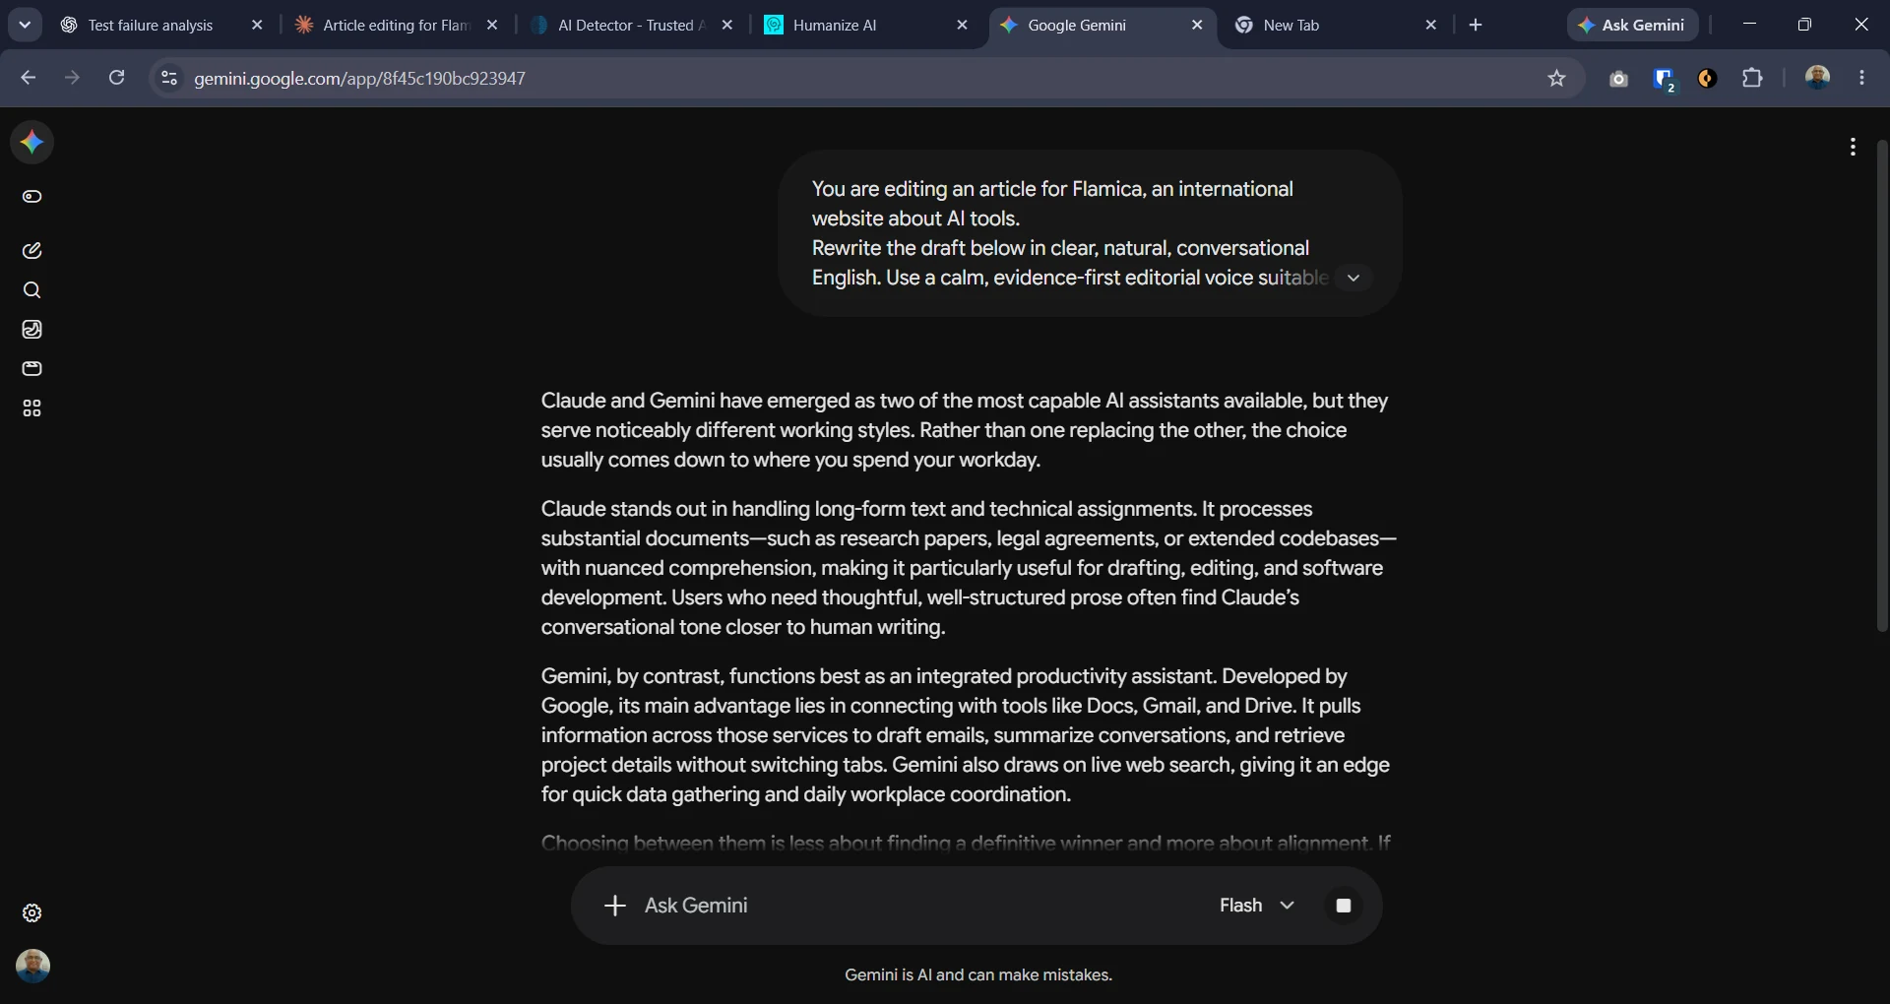Click the blue extension icon with badge 2
Screen dimensions: 1890x1004
point(1664,79)
